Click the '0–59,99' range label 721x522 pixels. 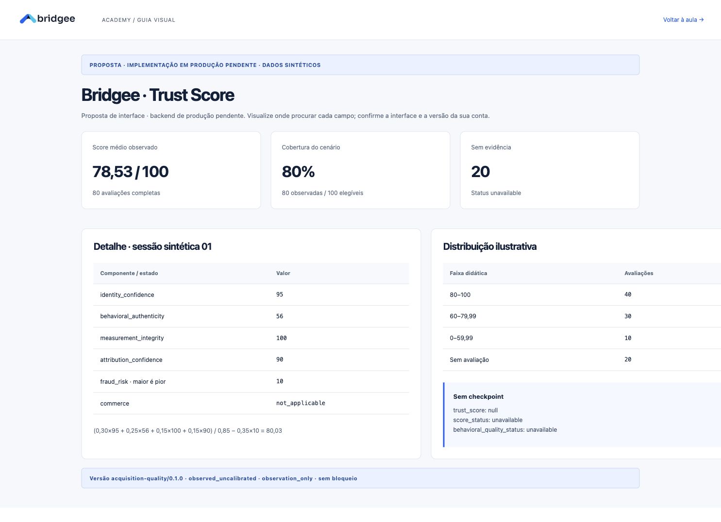[461, 338]
